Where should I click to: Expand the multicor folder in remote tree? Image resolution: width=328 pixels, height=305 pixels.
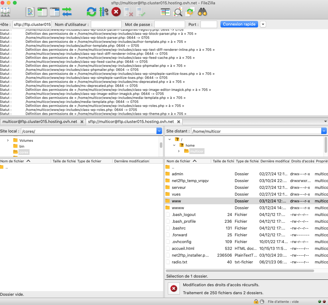click(179, 151)
